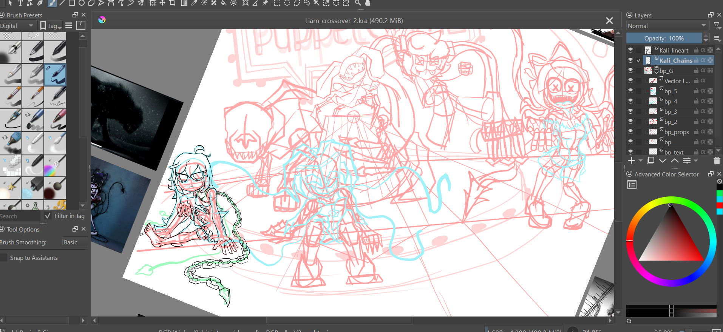Enable the Snap to Assistants checkbox

tap(4, 258)
